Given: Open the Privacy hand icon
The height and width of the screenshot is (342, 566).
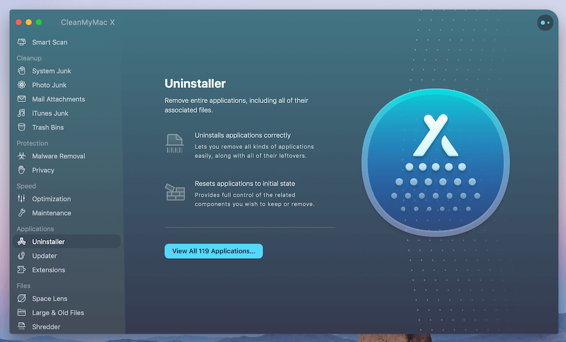Looking at the screenshot, I should 22,170.
